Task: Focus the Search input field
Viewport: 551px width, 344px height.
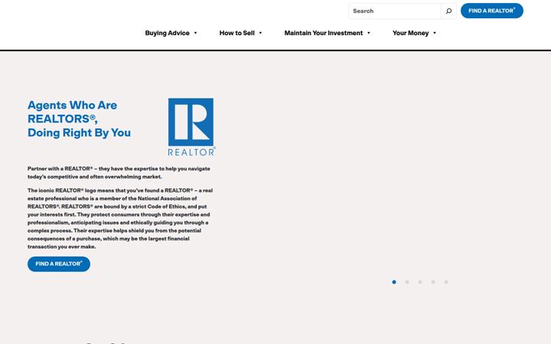Action: (x=395, y=11)
